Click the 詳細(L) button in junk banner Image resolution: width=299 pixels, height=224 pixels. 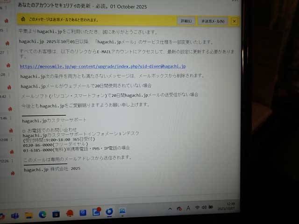pos(186,21)
